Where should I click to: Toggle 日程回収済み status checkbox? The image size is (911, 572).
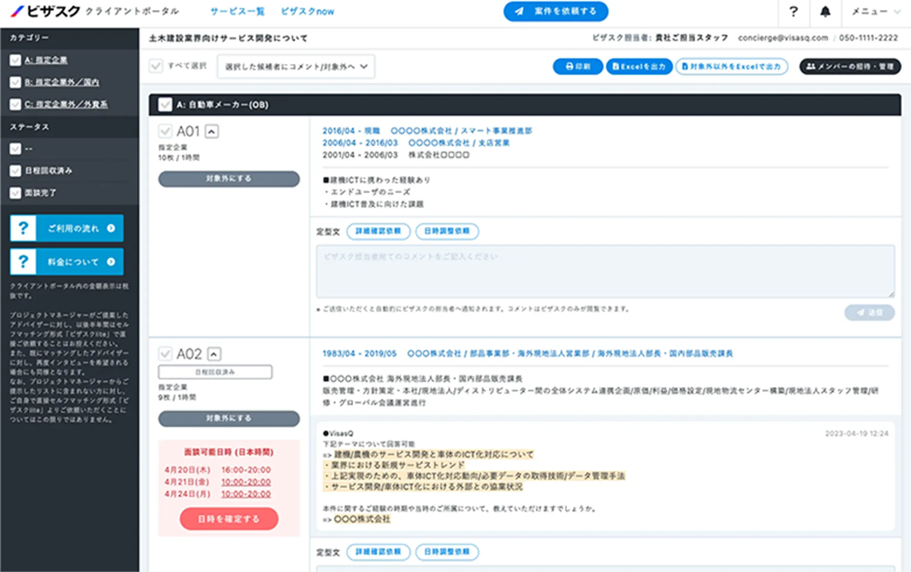pyautogui.click(x=15, y=171)
